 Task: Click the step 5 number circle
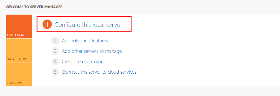(x=55, y=72)
